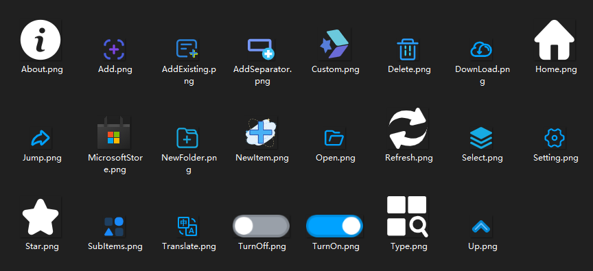The width and height of the screenshot is (593, 271).
Task: Select the AddExisting.png icon
Action: 187,49
